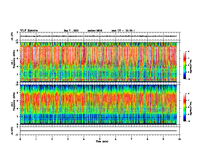202x156 pixels.
Task: Click the "ch.1(V)" waveform axis label
Action: 12,36
